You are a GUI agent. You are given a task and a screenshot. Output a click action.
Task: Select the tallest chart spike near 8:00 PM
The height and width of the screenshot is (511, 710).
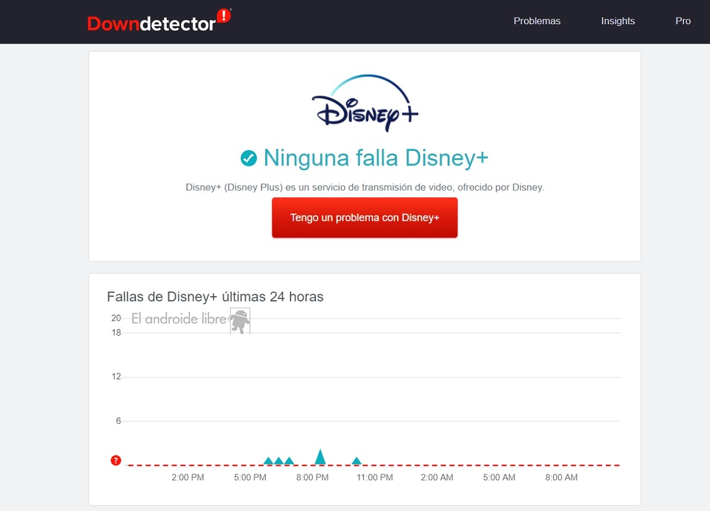(x=320, y=457)
